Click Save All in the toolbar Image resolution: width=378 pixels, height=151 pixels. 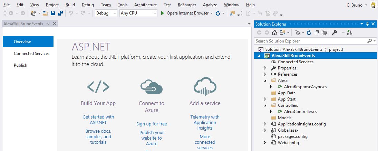60,13
